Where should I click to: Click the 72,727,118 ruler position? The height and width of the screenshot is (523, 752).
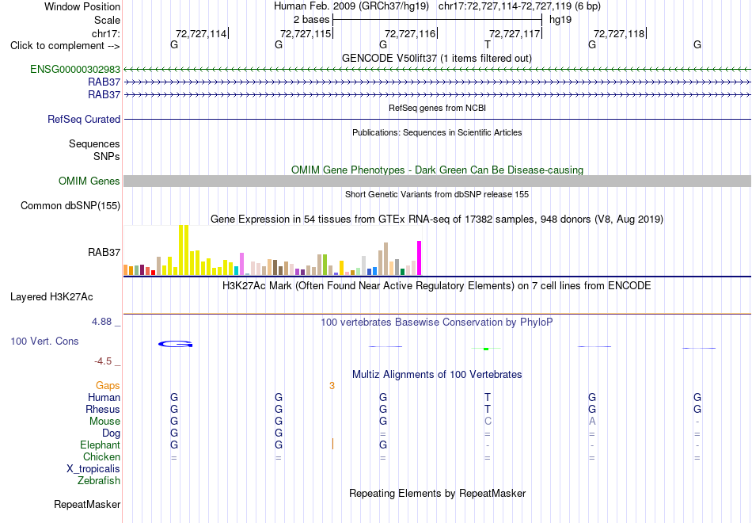619,33
